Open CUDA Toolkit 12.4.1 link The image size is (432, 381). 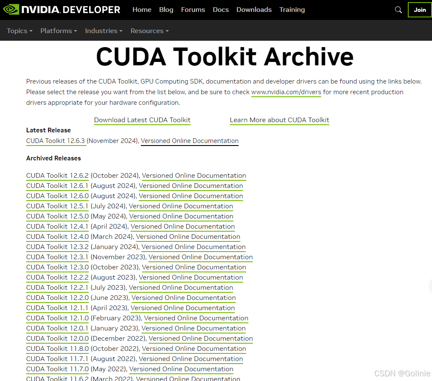[57, 227]
